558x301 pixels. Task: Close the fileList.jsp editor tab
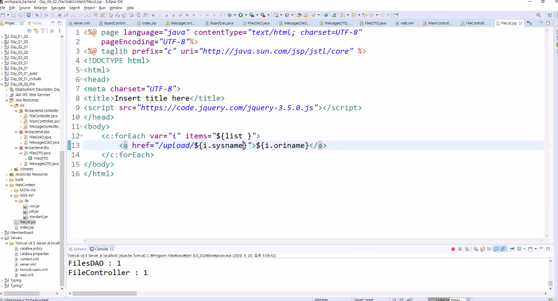tap(520, 23)
